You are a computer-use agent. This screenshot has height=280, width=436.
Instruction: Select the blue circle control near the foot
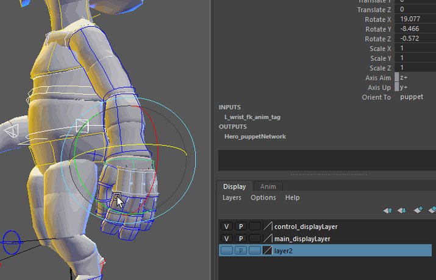pyautogui.click(x=12, y=242)
